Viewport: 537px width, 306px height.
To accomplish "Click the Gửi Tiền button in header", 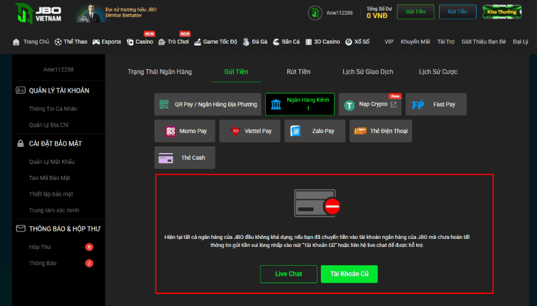I will (416, 11).
